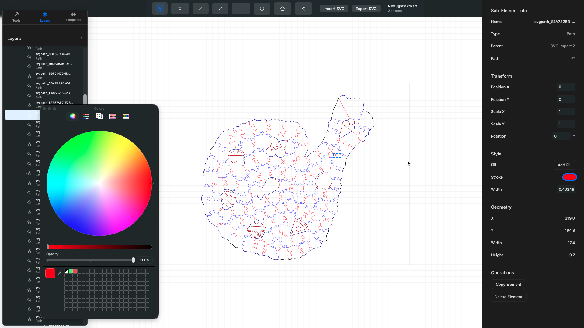Open the image-based color picker tab

[x=113, y=116]
